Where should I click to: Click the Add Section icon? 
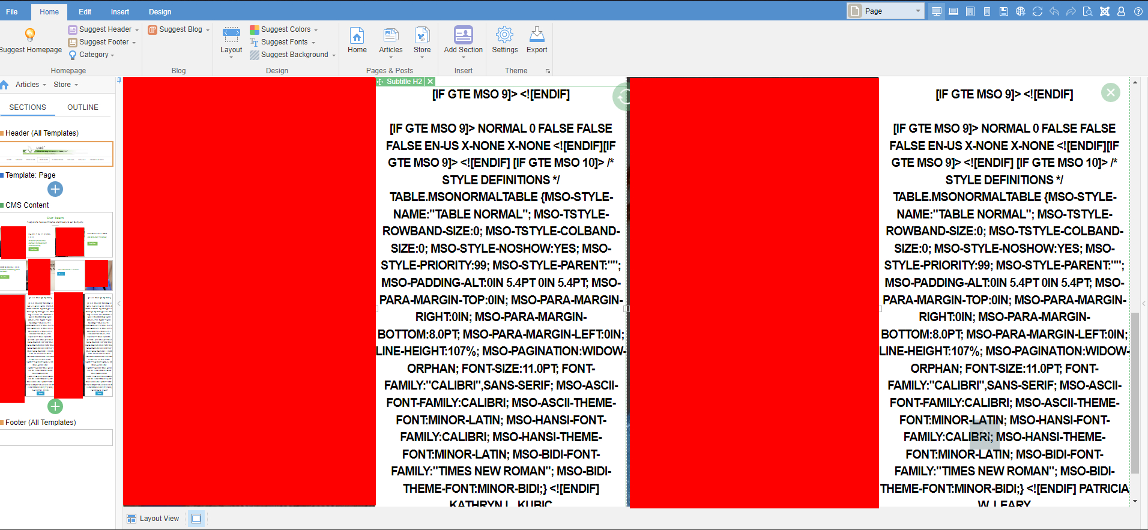pos(464,35)
